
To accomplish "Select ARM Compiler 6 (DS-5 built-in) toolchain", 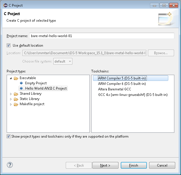I will pyautogui.click(x=122, y=84).
